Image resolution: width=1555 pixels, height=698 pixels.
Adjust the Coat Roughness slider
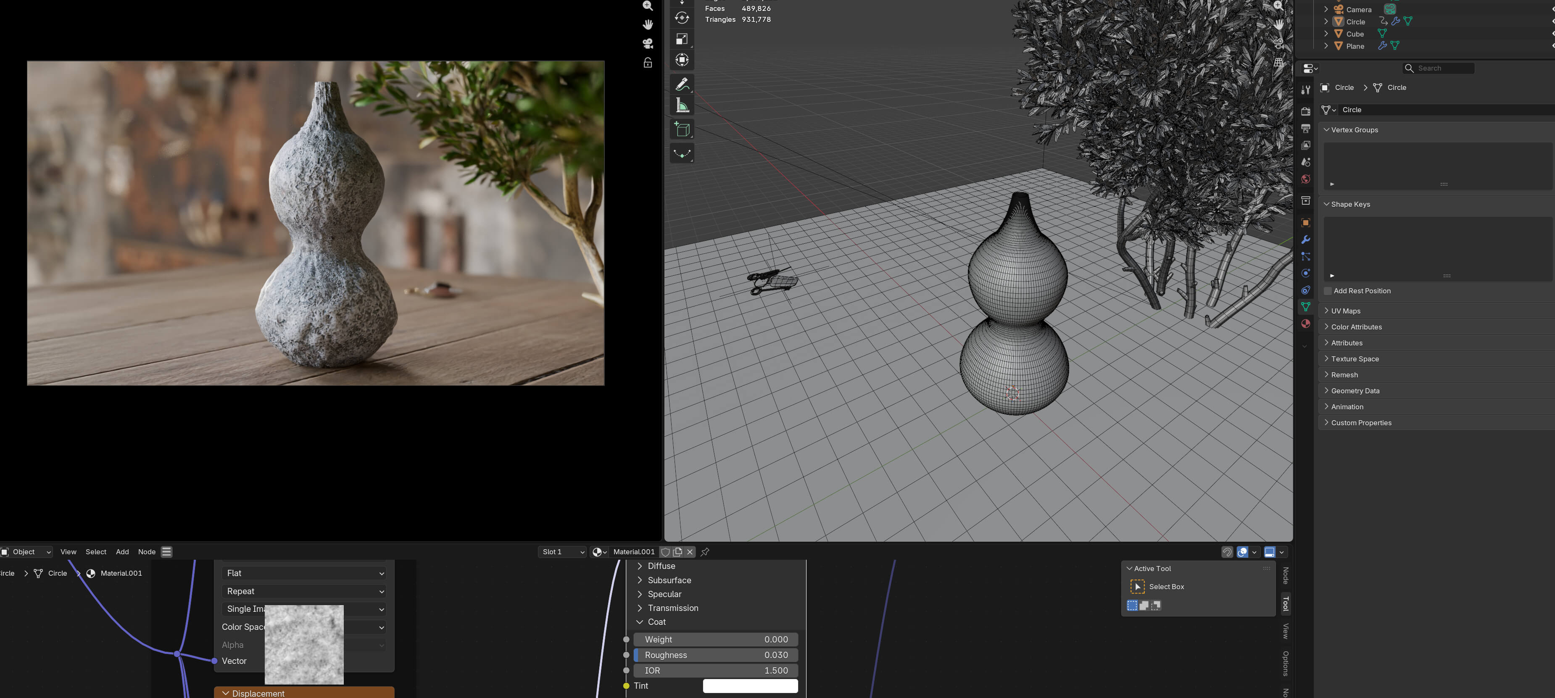pos(716,655)
